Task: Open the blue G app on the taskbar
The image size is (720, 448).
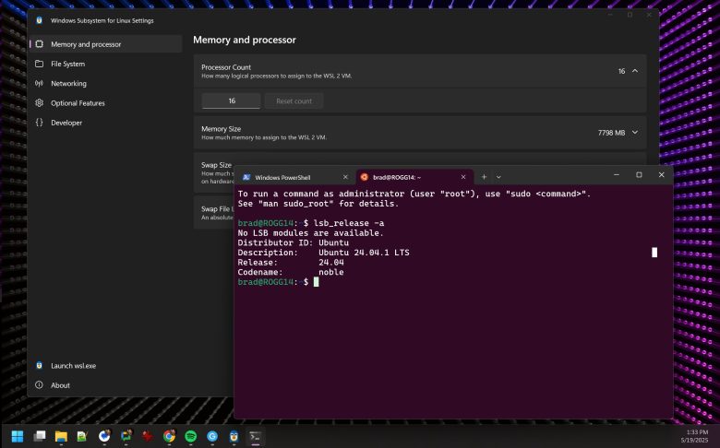Action: pyautogui.click(x=212, y=436)
